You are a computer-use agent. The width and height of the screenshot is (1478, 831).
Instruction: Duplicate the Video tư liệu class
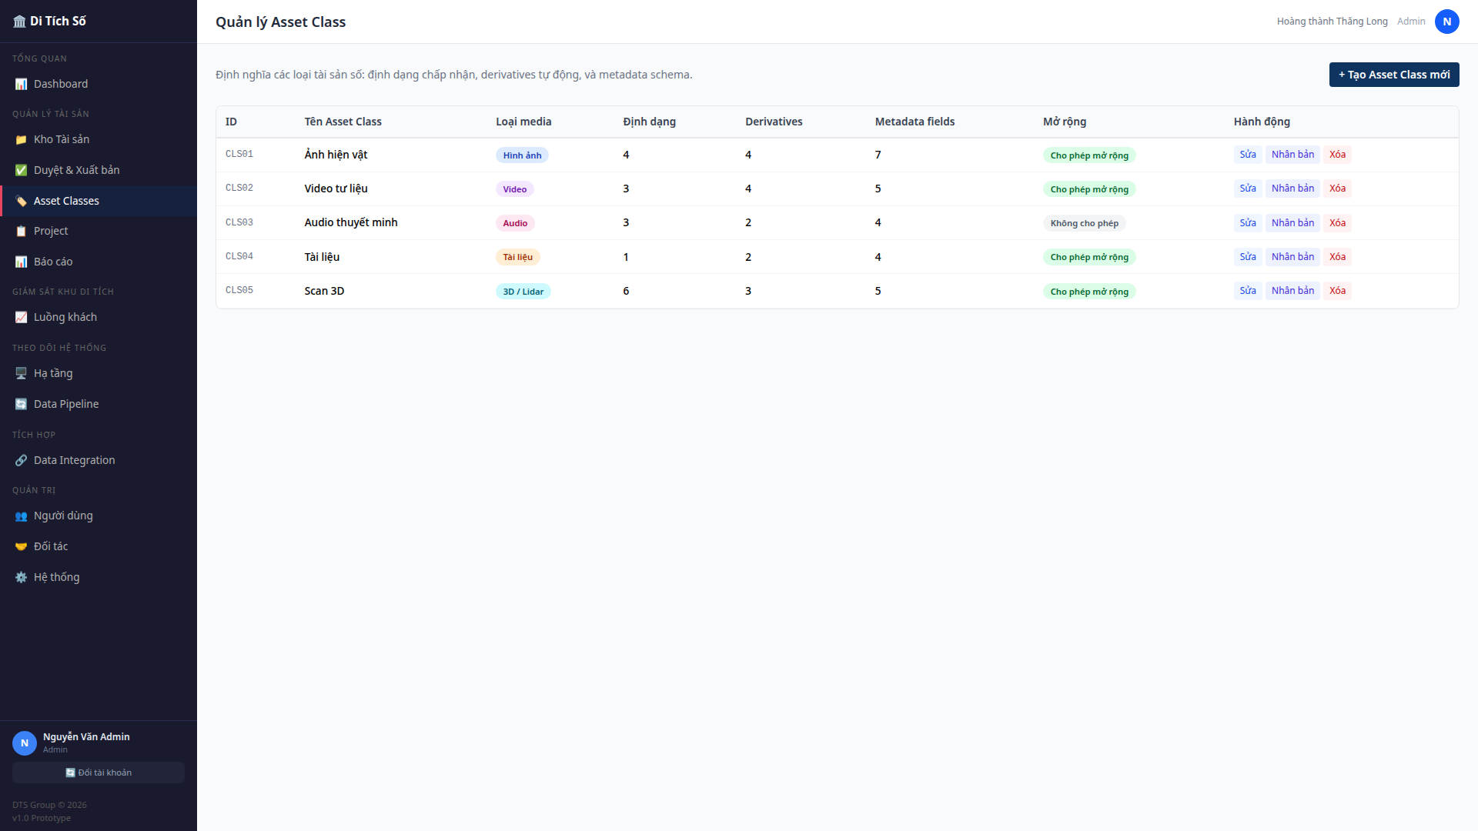tap(1292, 189)
